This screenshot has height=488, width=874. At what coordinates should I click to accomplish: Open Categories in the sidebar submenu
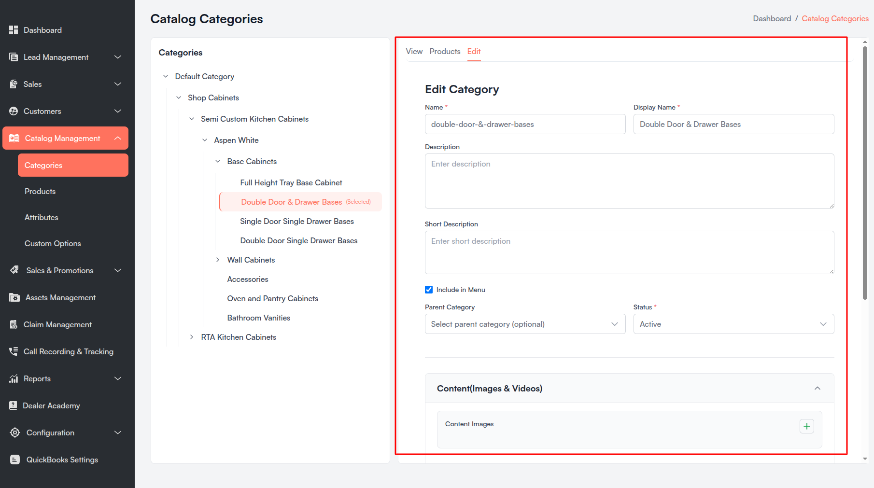point(73,165)
